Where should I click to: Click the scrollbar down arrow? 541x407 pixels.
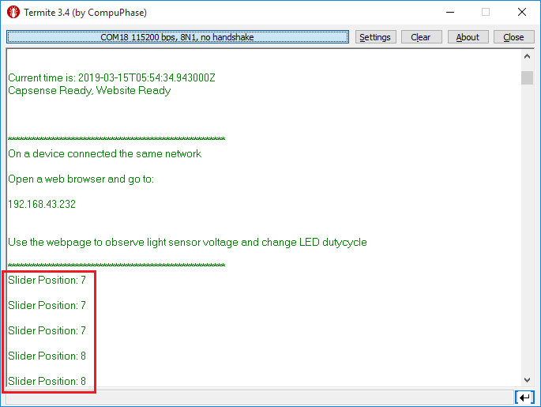(528, 379)
